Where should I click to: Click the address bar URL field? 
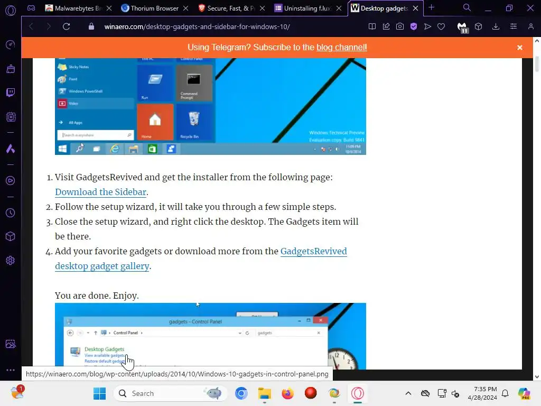197,26
